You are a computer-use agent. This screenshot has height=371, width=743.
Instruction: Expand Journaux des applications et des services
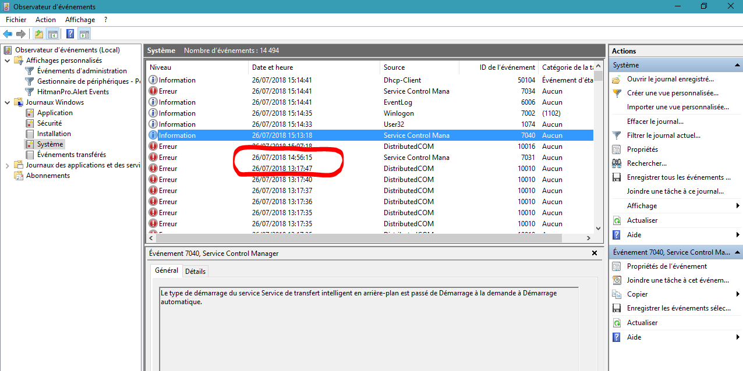(7, 165)
